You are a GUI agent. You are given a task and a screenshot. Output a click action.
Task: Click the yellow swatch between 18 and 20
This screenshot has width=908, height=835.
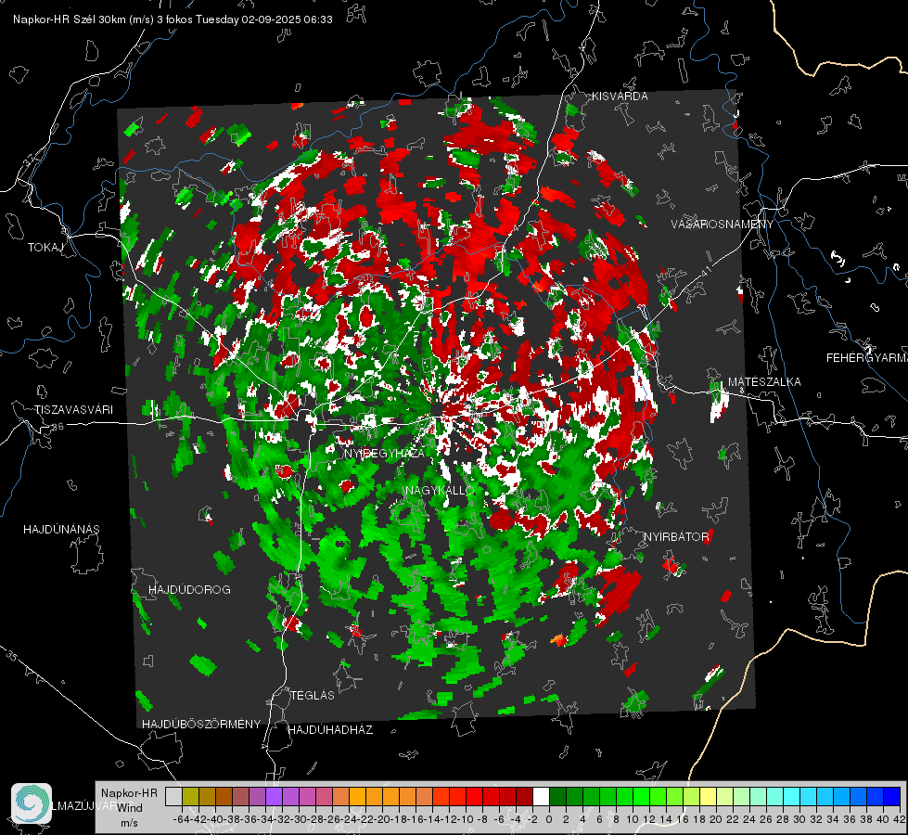(x=708, y=796)
